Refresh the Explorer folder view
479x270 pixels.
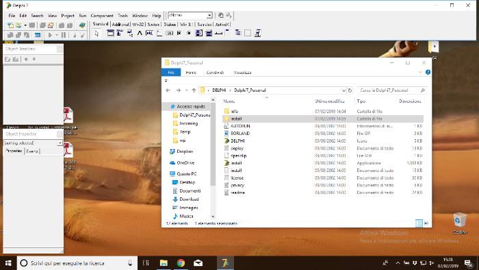tap(350, 90)
